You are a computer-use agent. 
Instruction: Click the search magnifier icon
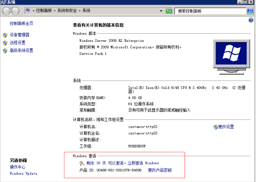250,11
